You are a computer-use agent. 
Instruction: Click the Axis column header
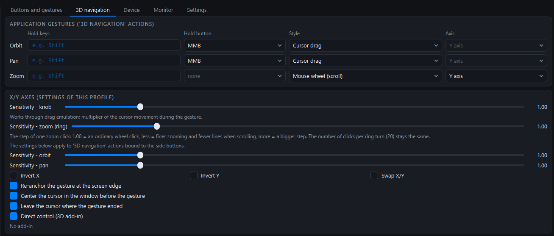click(x=450, y=33)
